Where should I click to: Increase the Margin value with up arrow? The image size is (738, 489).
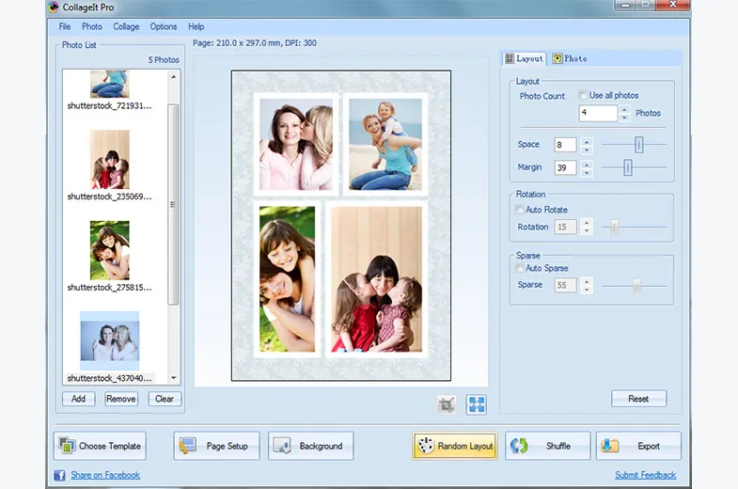tap(587, 164)
